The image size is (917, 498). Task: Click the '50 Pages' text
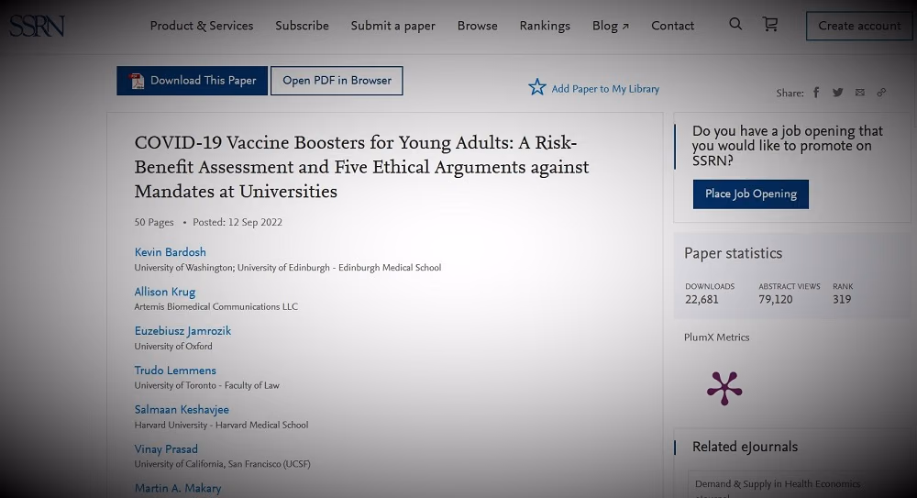click(154, 222)
